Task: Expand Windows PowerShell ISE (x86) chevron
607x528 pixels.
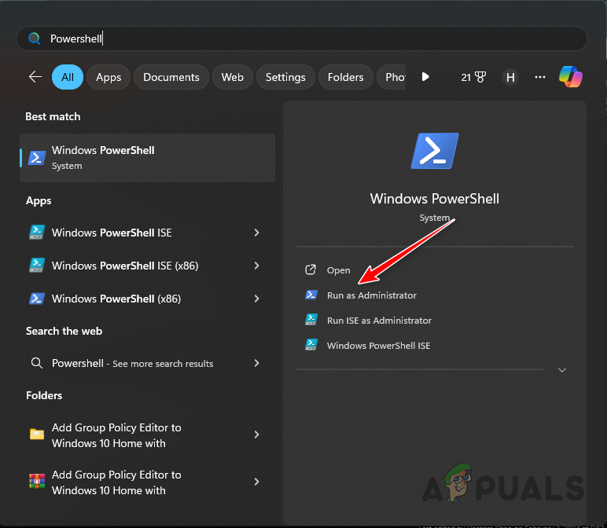Action: point(256,266)
